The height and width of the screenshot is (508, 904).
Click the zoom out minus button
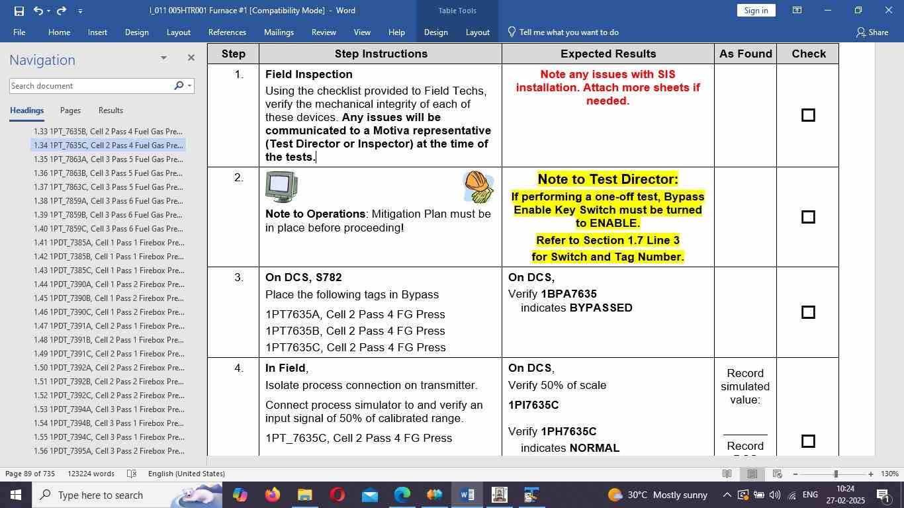point(795,474)
